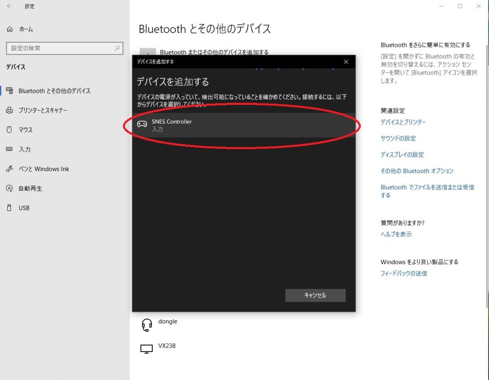Focus the 設定の検索 search field
The width and height of the screenshot is (489, 380).
click(x=60, y=48)
